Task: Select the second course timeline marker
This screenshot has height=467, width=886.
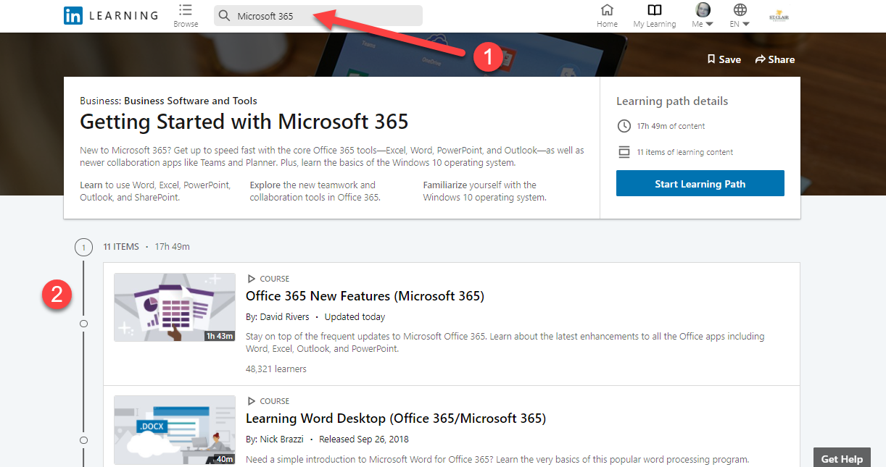Action: [83, 440]
